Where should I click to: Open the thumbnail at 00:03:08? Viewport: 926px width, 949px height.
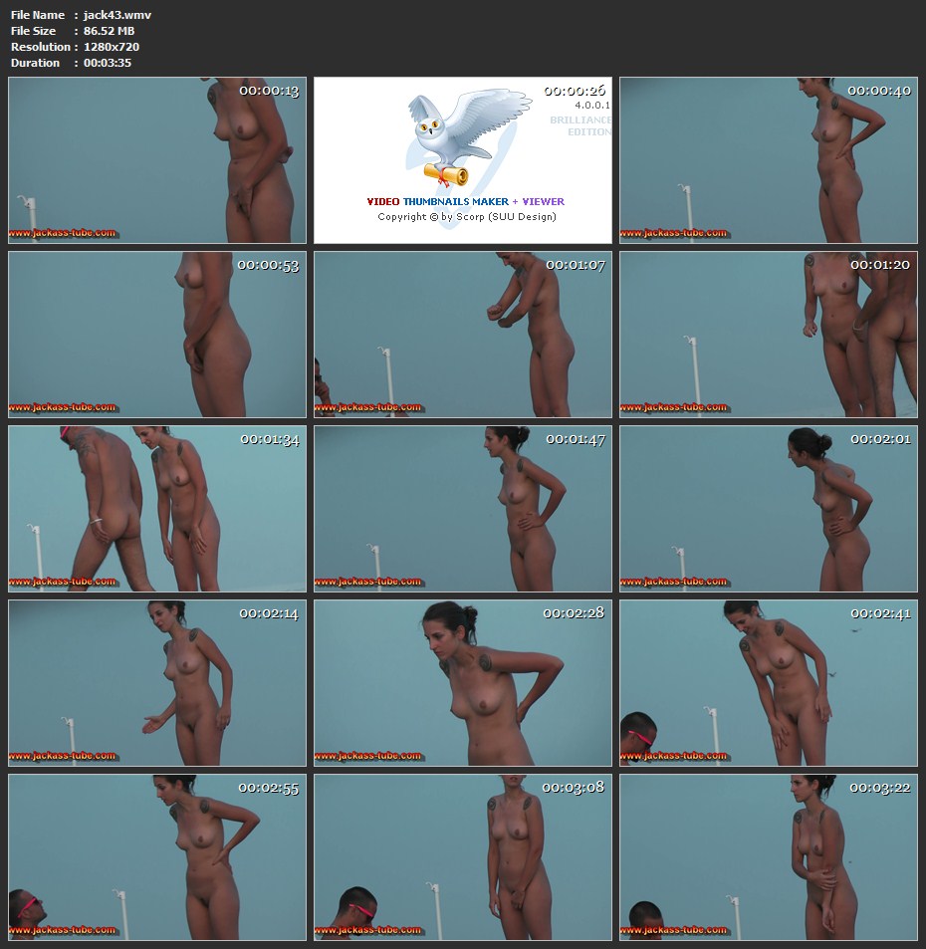pyautogui.click(x=463, y=857)
